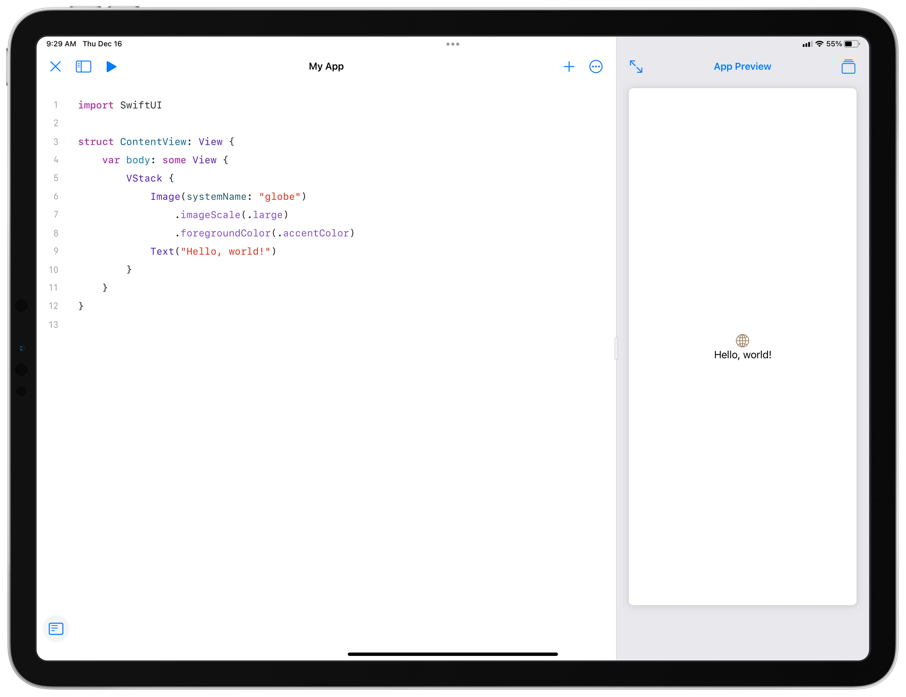906x697 pixels.
Task: Click closing brace on line 12
Action: click(x=81, y=306)
